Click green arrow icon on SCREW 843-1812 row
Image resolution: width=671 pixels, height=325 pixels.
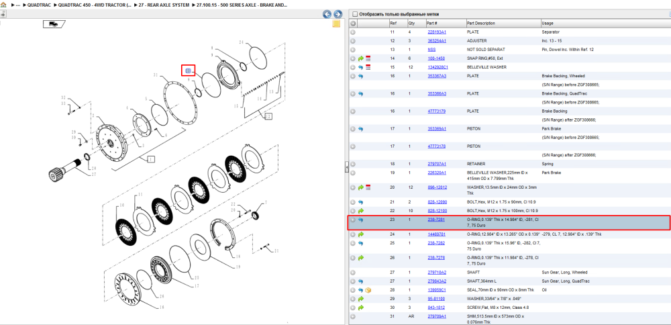click(361, 308)
